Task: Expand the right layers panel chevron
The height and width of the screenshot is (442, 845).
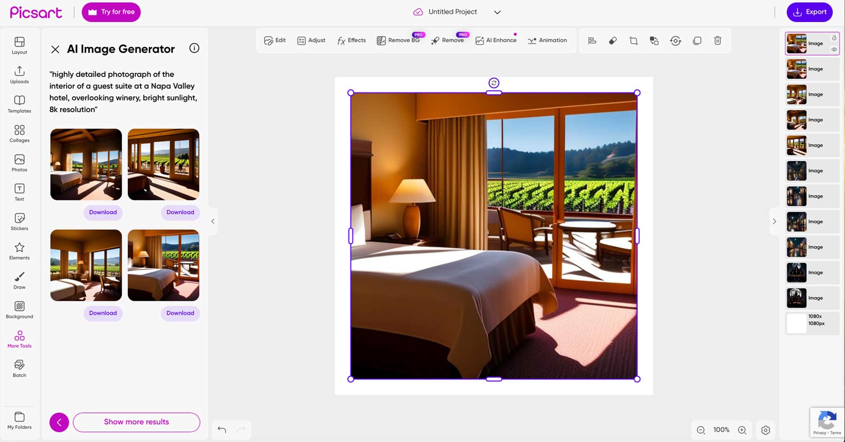Action: point(775,221)
